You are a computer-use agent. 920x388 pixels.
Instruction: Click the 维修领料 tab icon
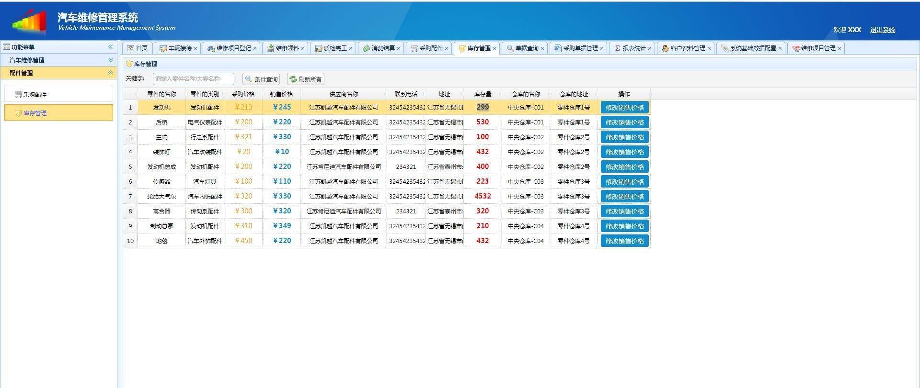coord(270,48)
